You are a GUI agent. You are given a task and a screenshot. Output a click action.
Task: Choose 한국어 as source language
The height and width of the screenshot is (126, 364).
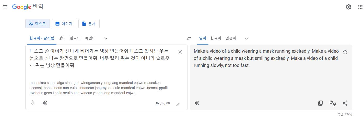click(75, 38)
